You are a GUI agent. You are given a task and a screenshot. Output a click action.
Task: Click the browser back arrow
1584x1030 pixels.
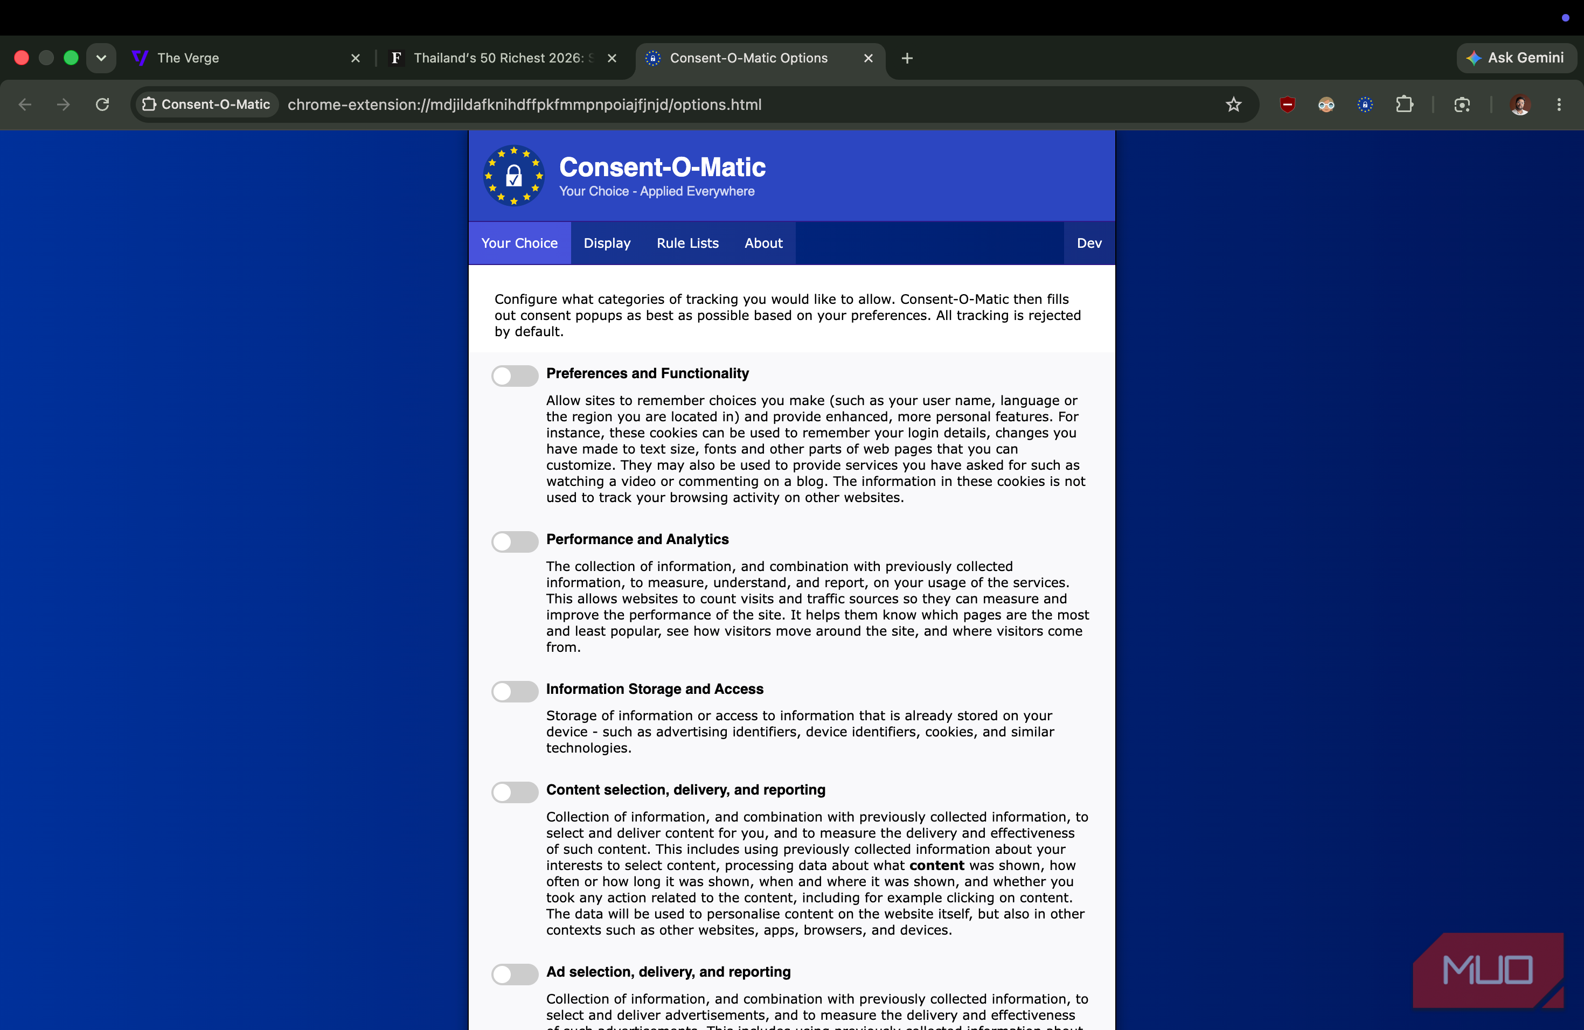click(25, 105)
